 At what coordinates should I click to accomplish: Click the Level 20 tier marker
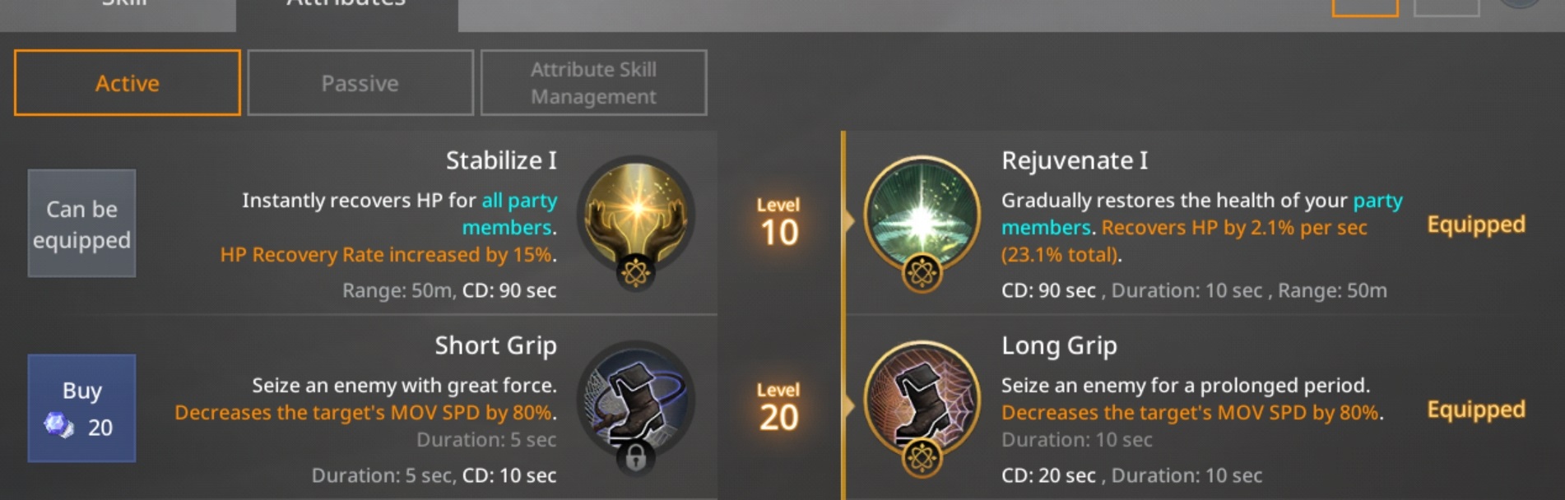[x=778, y=407]
